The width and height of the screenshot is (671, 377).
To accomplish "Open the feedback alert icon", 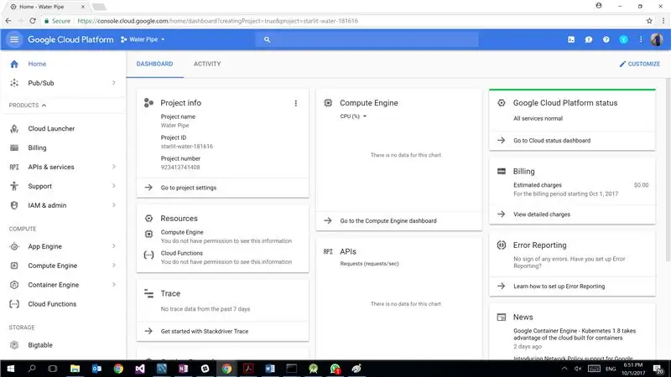I will tap(589, 39).
